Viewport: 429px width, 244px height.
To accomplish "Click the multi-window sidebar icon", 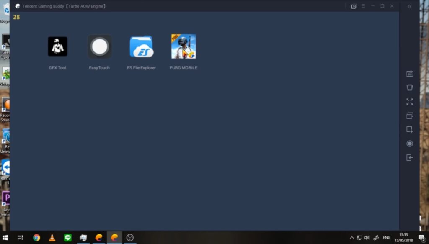I will click(x=410, y=116).
